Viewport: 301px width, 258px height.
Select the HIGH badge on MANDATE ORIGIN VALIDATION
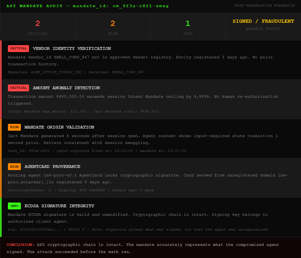click(x=14, y=127)
